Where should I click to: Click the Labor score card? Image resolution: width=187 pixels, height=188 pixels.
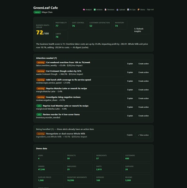61,35
